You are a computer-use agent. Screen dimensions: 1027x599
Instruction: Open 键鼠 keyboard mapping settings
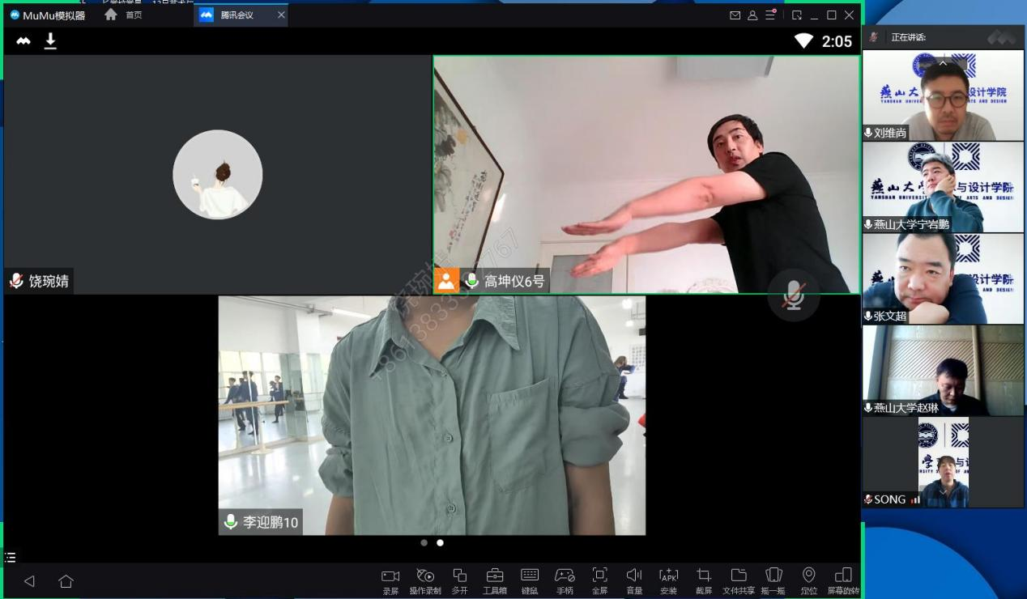pyautogui.click(x=530, y=576)
